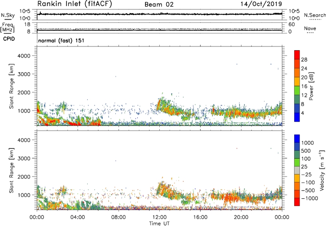Screen dimensions: 326x226
Task: Click the dotted Nave line in frequency panel
Action: pos(159,29)
